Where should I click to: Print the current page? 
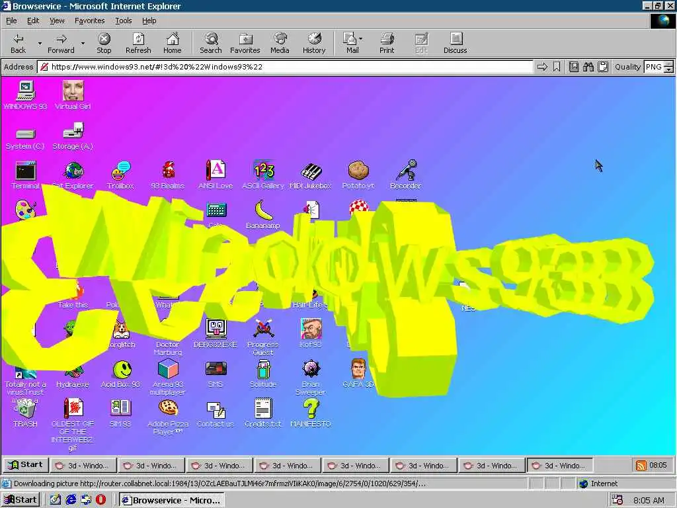(x=387, y=43)
